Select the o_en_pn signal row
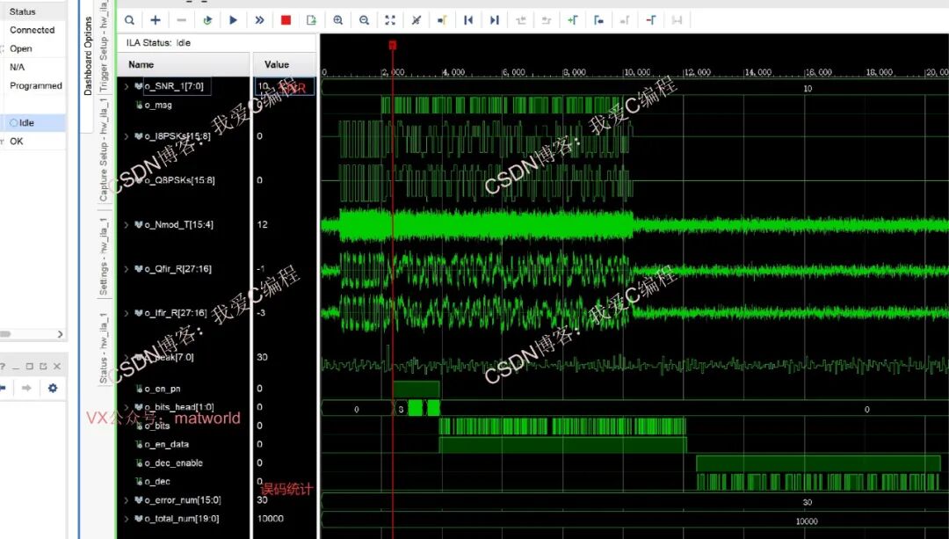The image size is (949, 539). (x=183, y=388)
